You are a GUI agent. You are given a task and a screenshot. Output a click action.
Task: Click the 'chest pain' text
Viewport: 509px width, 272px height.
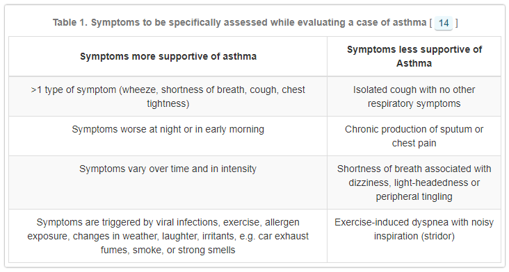pos(414,143)
